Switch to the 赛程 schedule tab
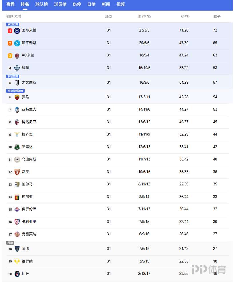The height and width of the screenshot is (282, 234). coord(10,4)
